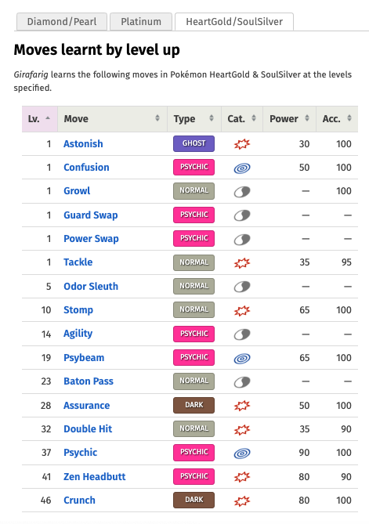Click level 46 in Crunch row
369x524 pixels.
tap(45, 501)
